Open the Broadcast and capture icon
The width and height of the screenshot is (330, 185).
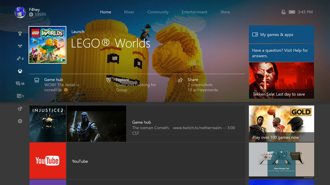tap(20, 109)
